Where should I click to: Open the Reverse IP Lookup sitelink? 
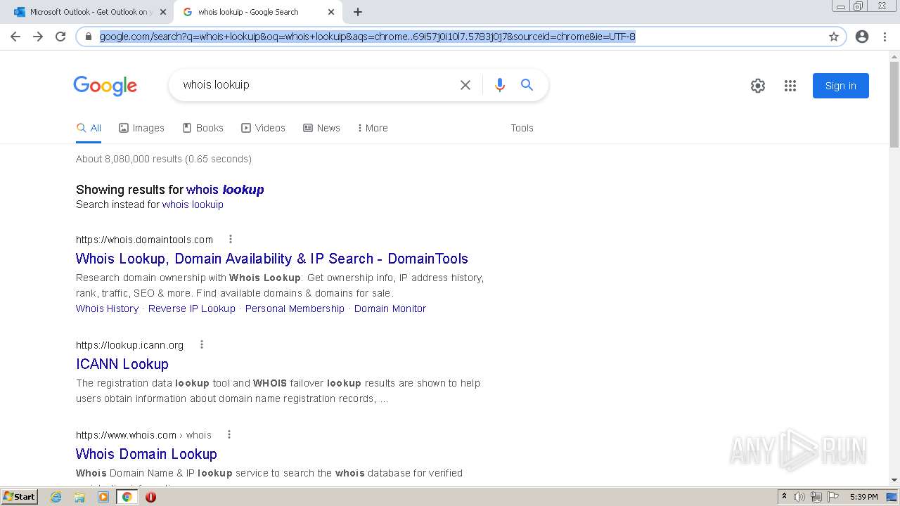point(192,309)
